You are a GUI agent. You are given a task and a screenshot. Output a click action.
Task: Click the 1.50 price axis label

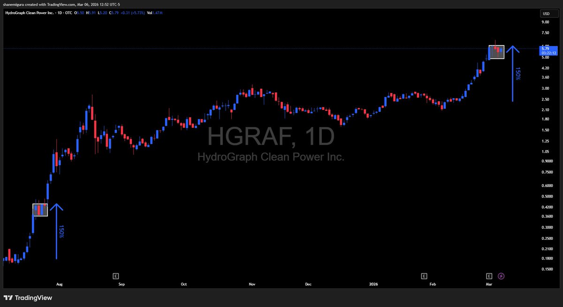tap(545, 130)
